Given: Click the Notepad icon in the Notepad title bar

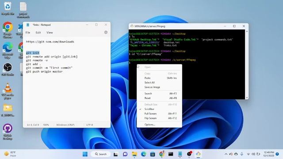Looking at the screenshot, I should 28,25.
